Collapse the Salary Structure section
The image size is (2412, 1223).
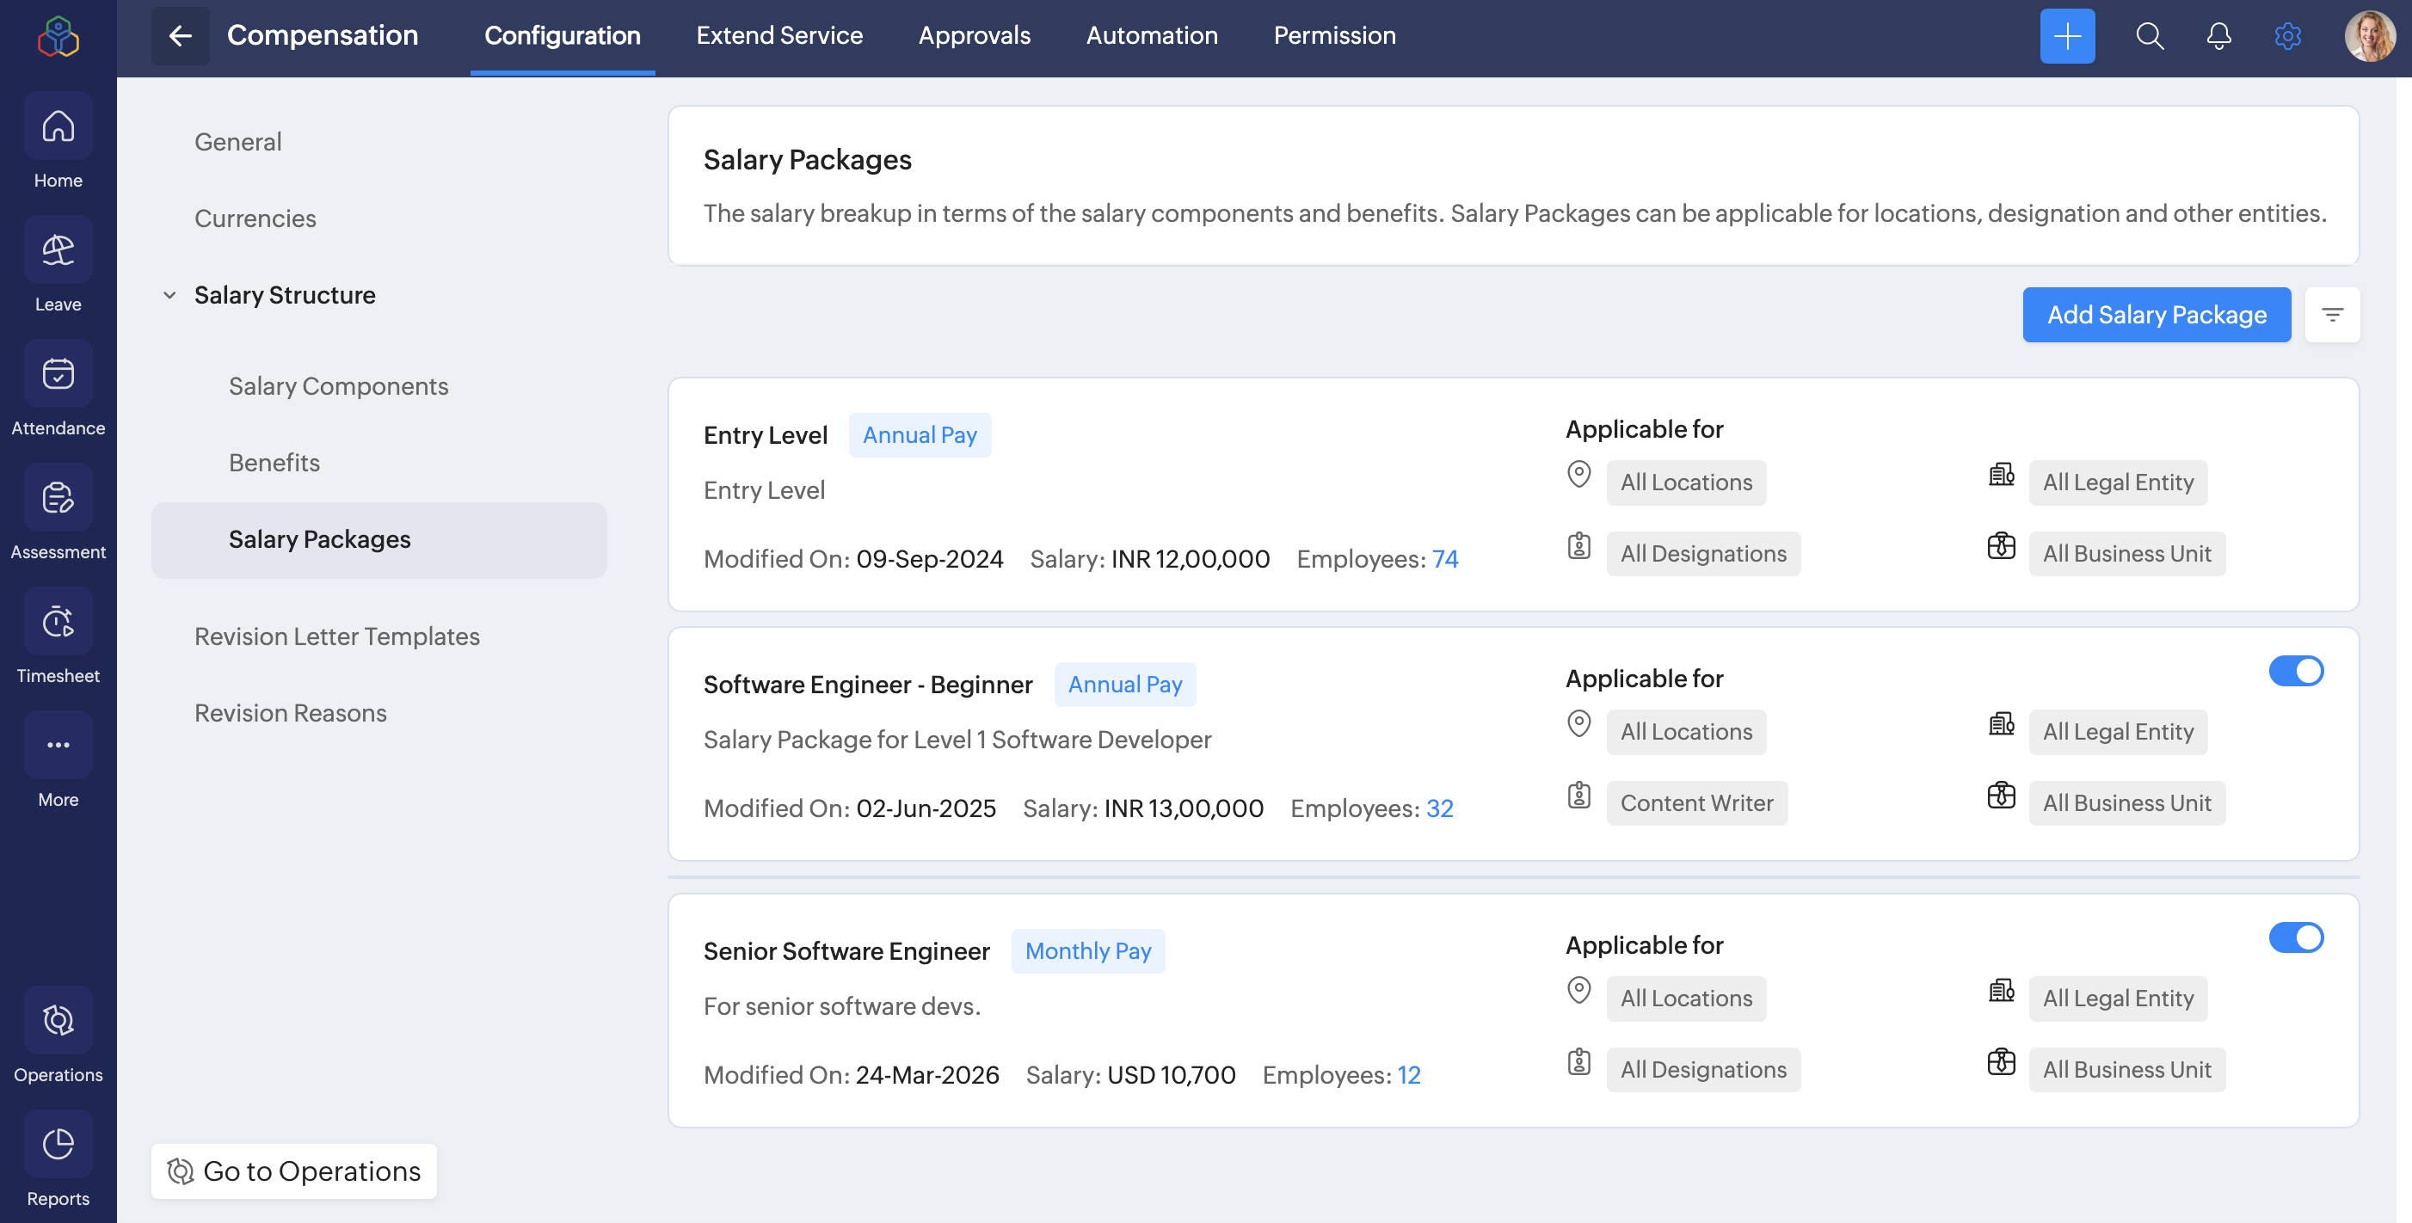click(x=169, y=296)
